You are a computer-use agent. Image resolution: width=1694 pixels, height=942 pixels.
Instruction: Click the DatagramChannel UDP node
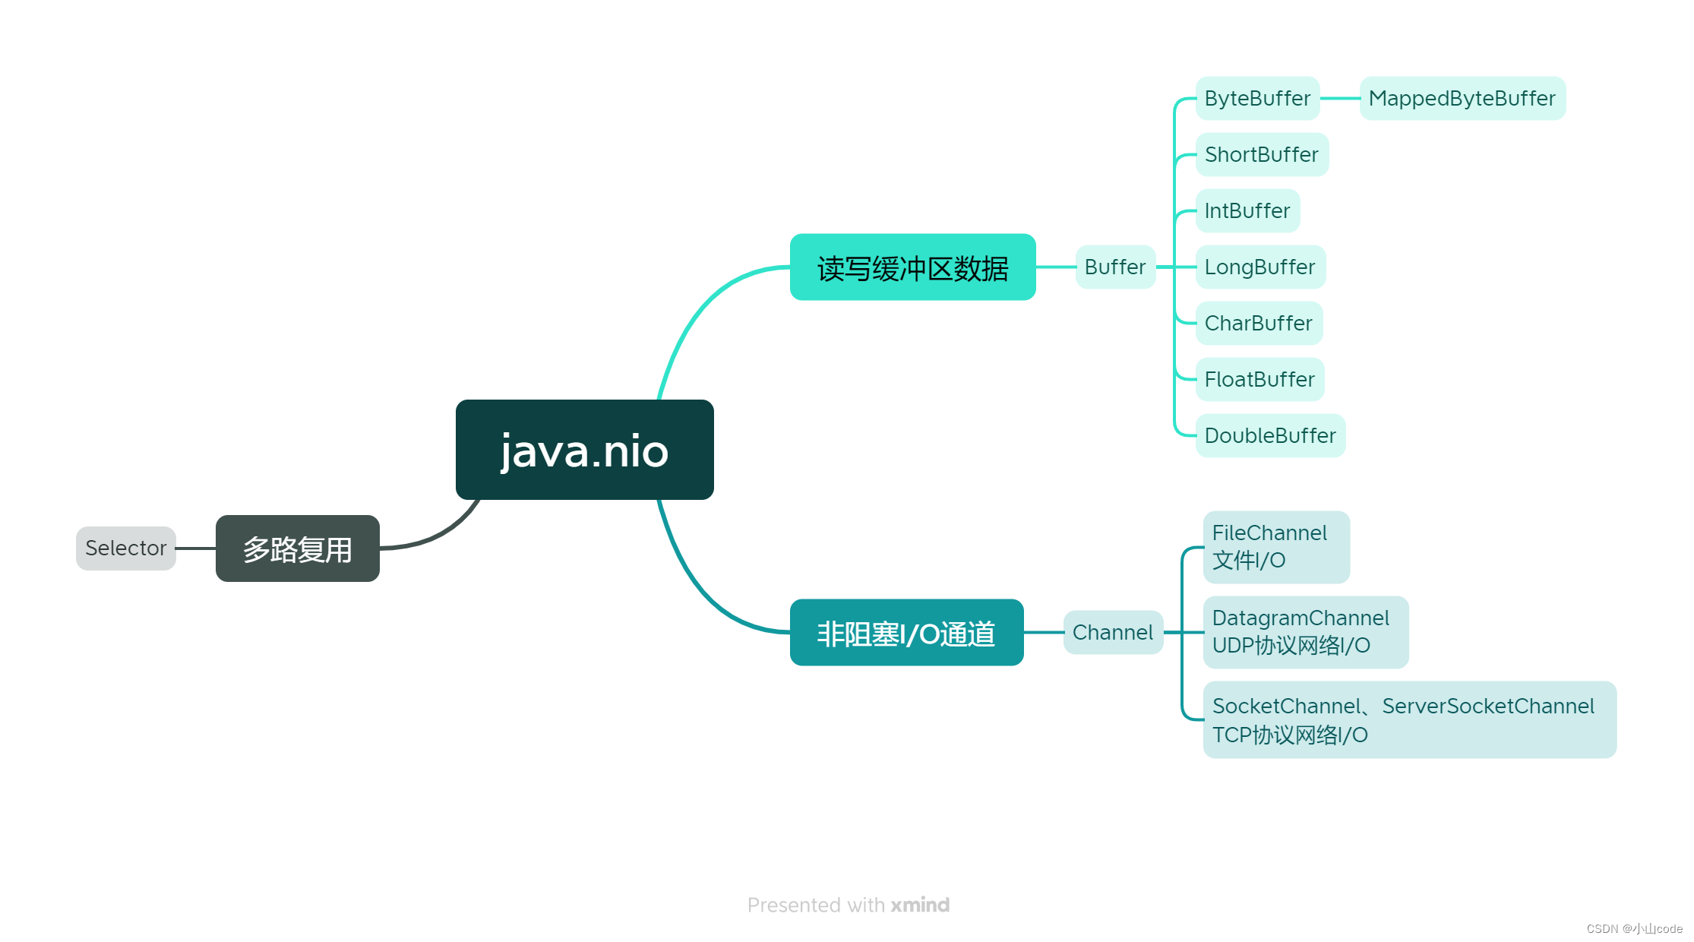point(1305,632)
